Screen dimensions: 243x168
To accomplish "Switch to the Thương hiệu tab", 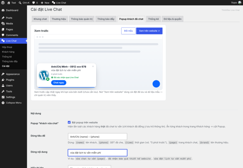I will (59, 19).
